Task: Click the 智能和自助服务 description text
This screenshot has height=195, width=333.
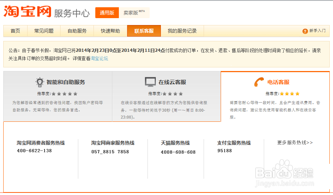Action: pyautogui.click(x=58, y=106)
